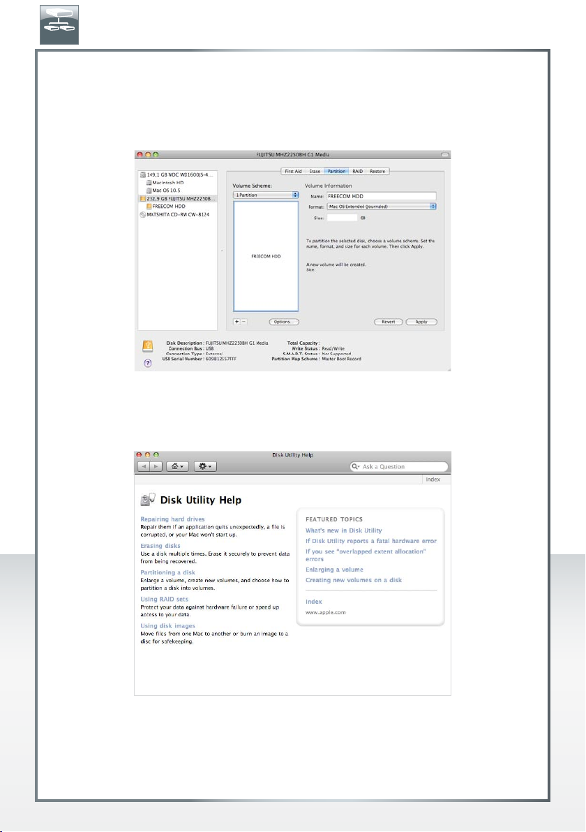The height and width of the screenshot is (832, 586).
Task: Open What's new in Disk Utility
Action: (x=344, y=530)
